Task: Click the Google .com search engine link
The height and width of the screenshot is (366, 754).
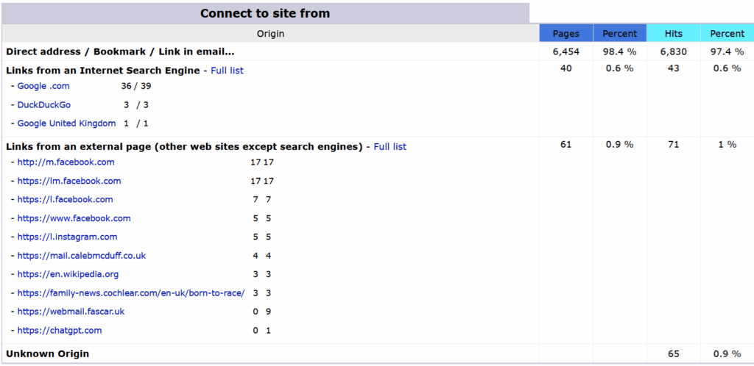Action: (x=43, y=86)
